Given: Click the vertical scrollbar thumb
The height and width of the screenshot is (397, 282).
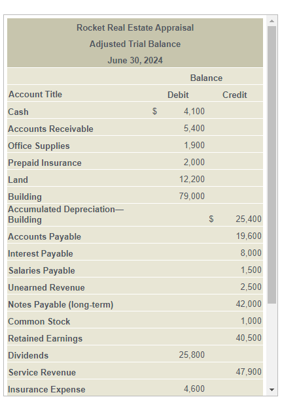Looking at the screenshot, I should 272,165.
